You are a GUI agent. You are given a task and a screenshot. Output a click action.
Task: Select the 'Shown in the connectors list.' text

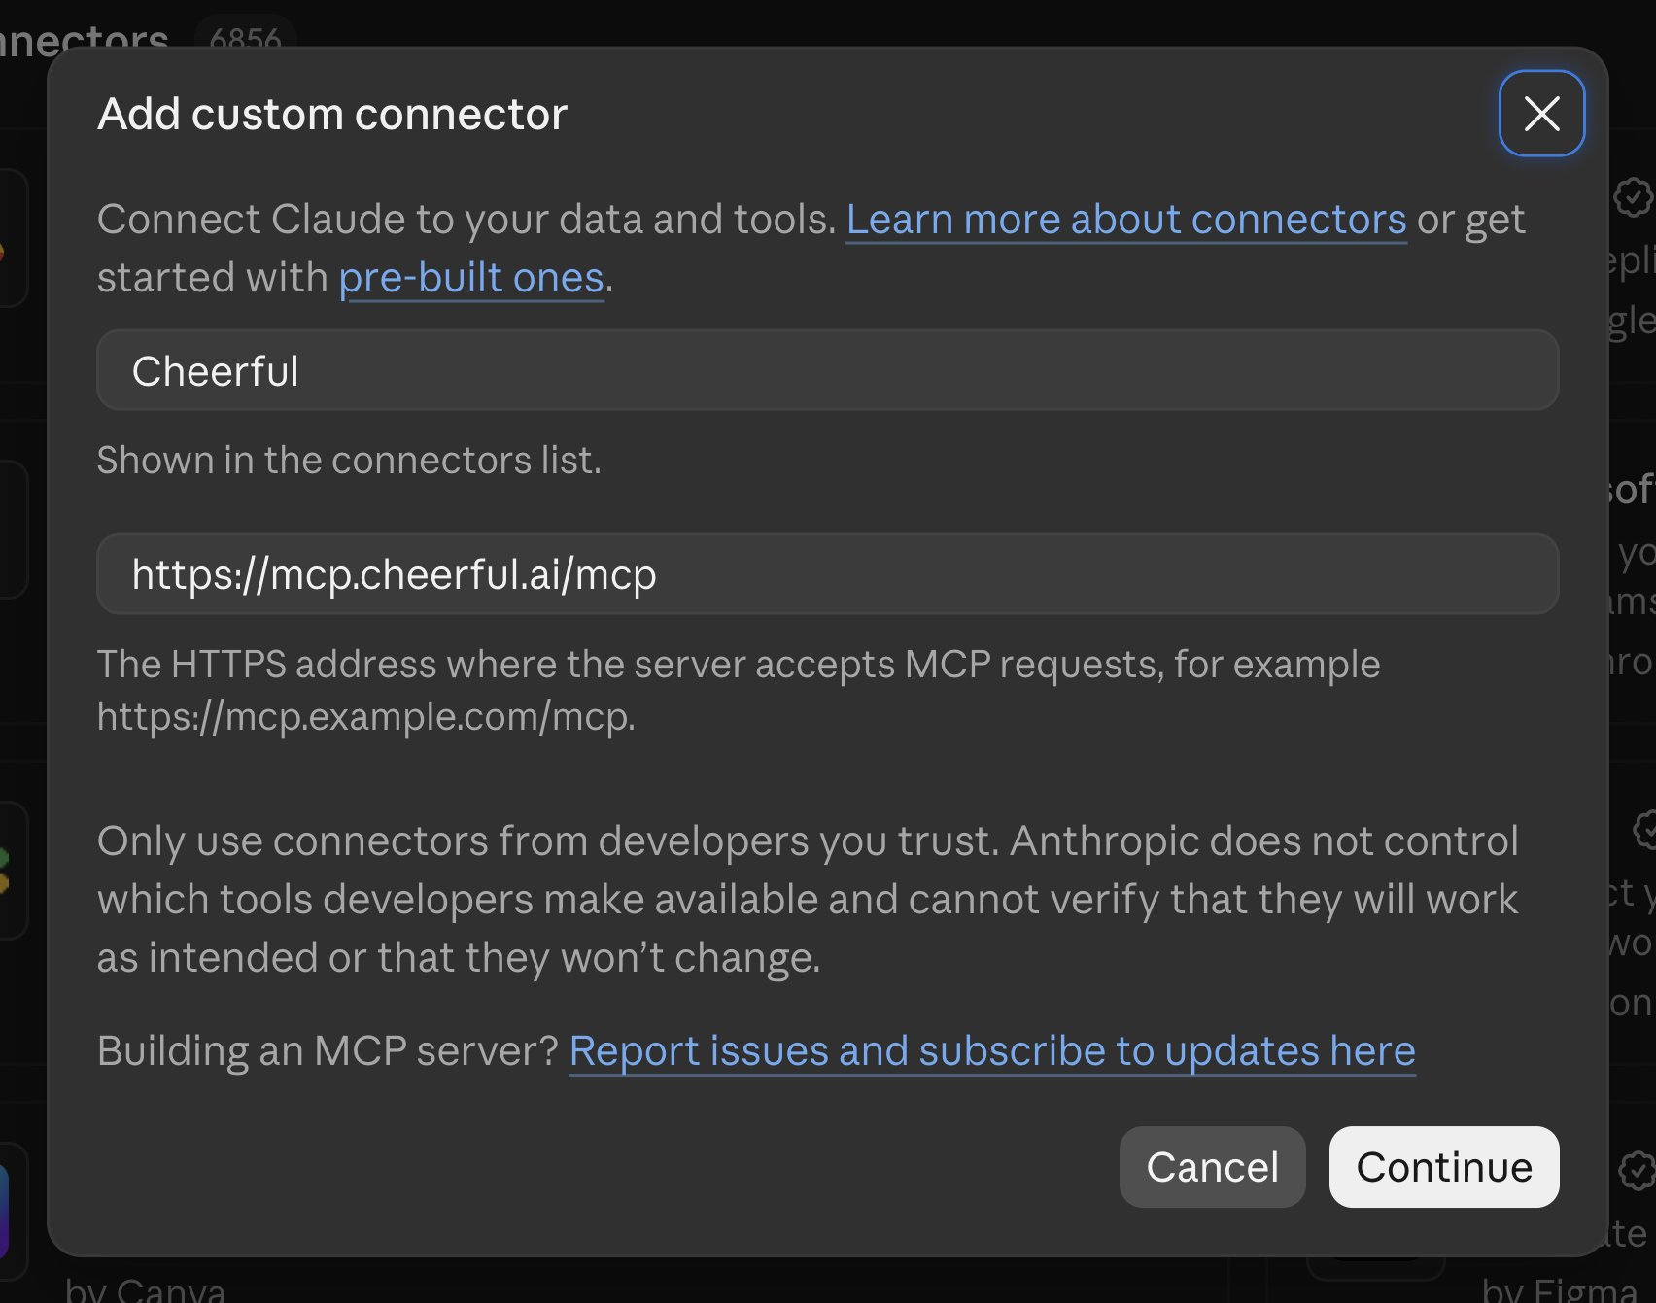pyautogui.click(x=349, y=460)
